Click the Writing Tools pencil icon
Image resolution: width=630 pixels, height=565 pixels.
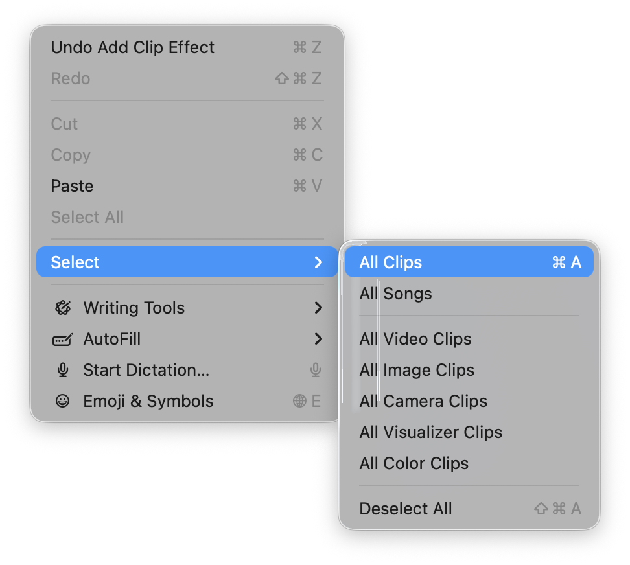64,308
